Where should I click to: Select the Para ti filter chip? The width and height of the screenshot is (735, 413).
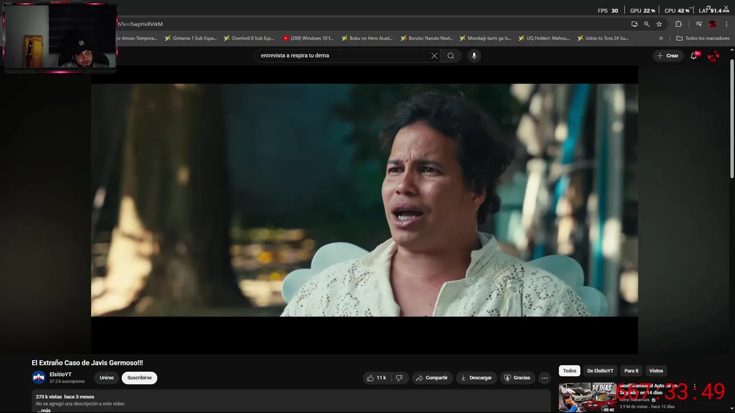coord(631,371)
